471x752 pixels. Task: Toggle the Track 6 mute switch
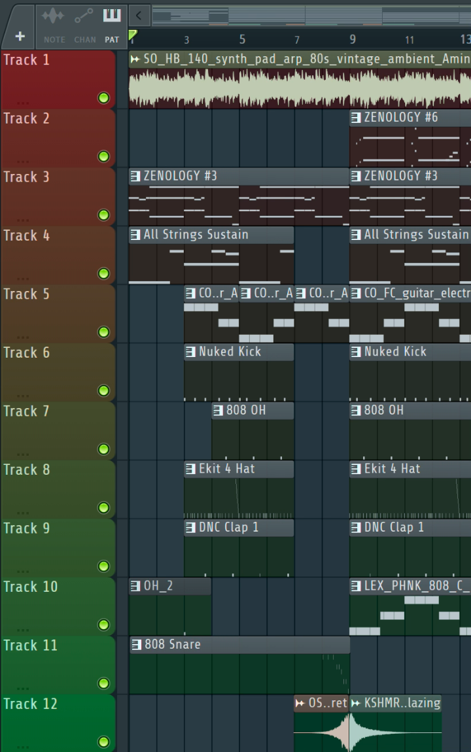click(103, 390)
